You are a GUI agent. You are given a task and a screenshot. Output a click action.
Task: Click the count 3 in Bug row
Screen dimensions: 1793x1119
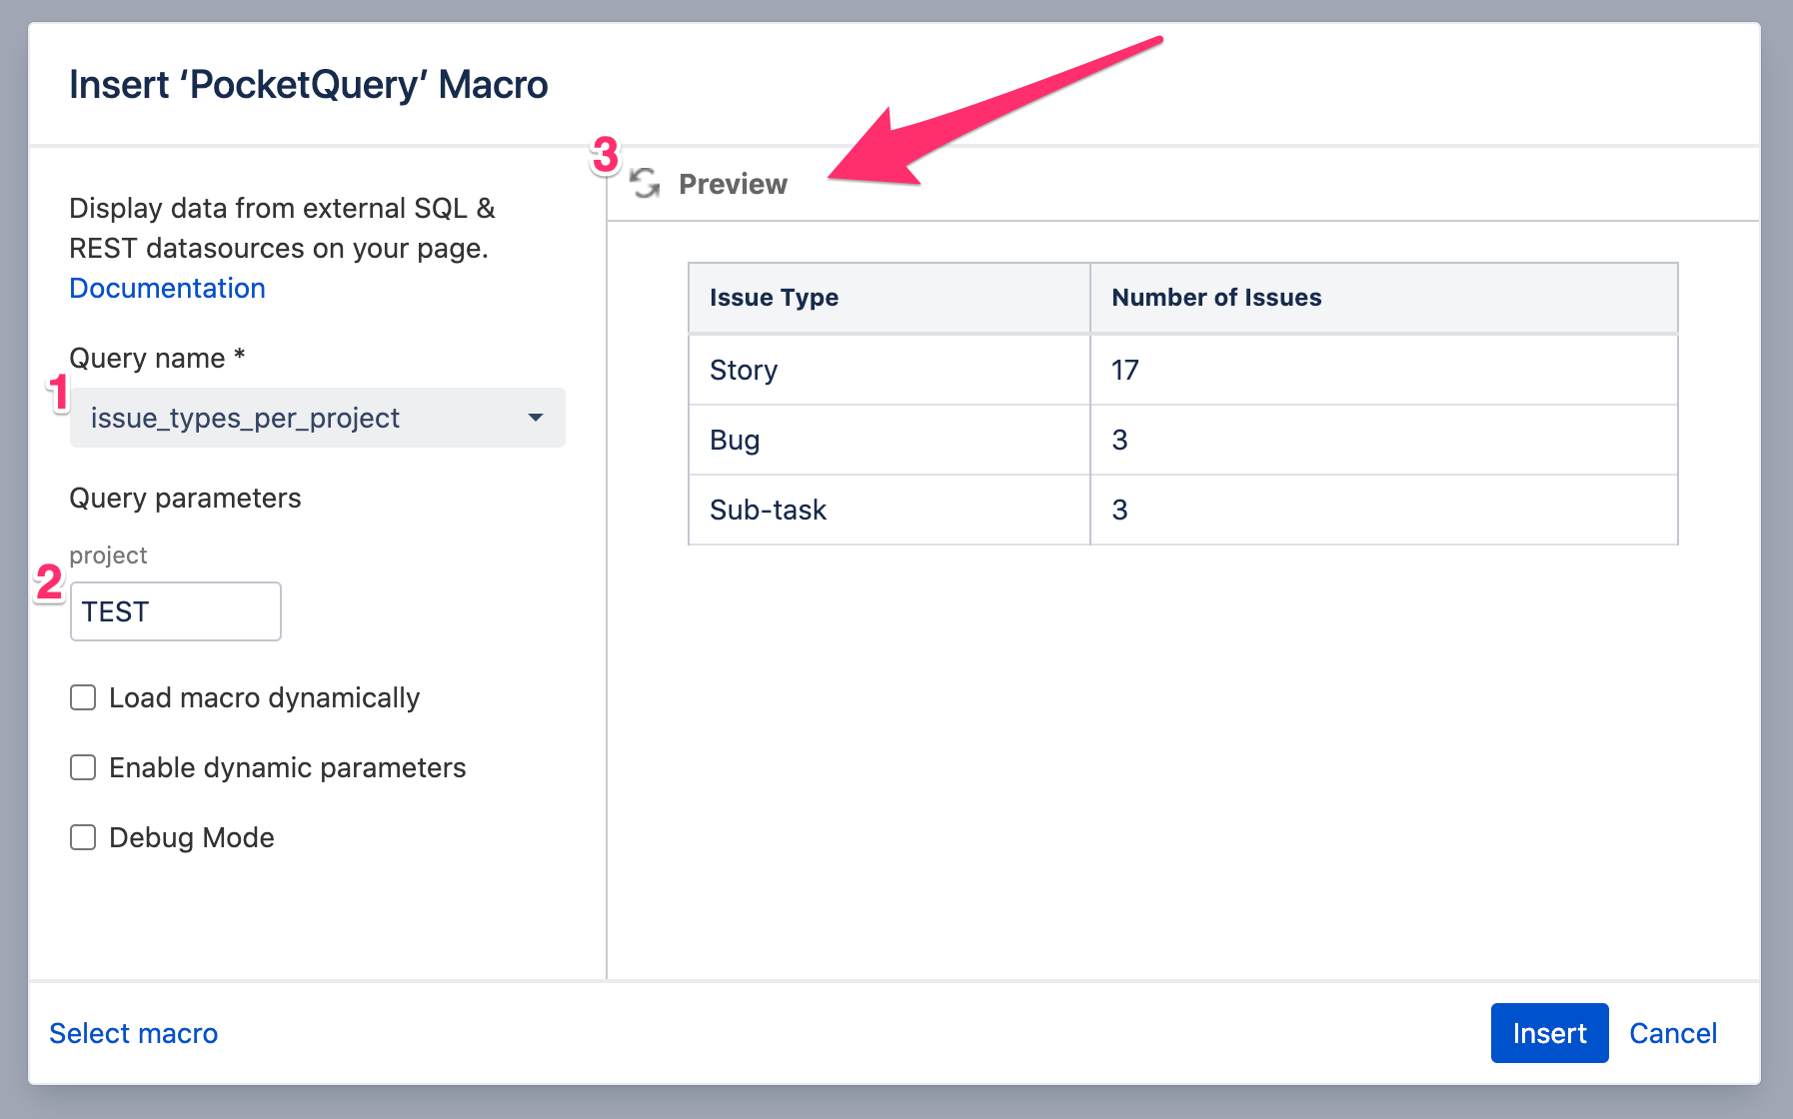pos(1119,440)
